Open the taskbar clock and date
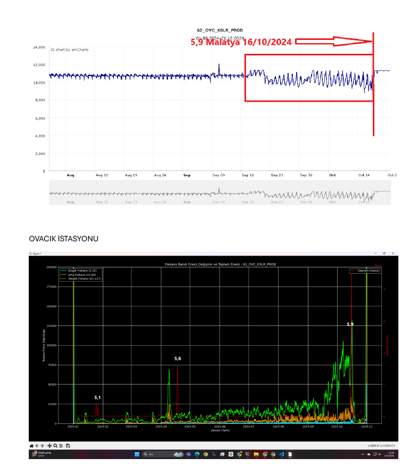 point(389,454)
